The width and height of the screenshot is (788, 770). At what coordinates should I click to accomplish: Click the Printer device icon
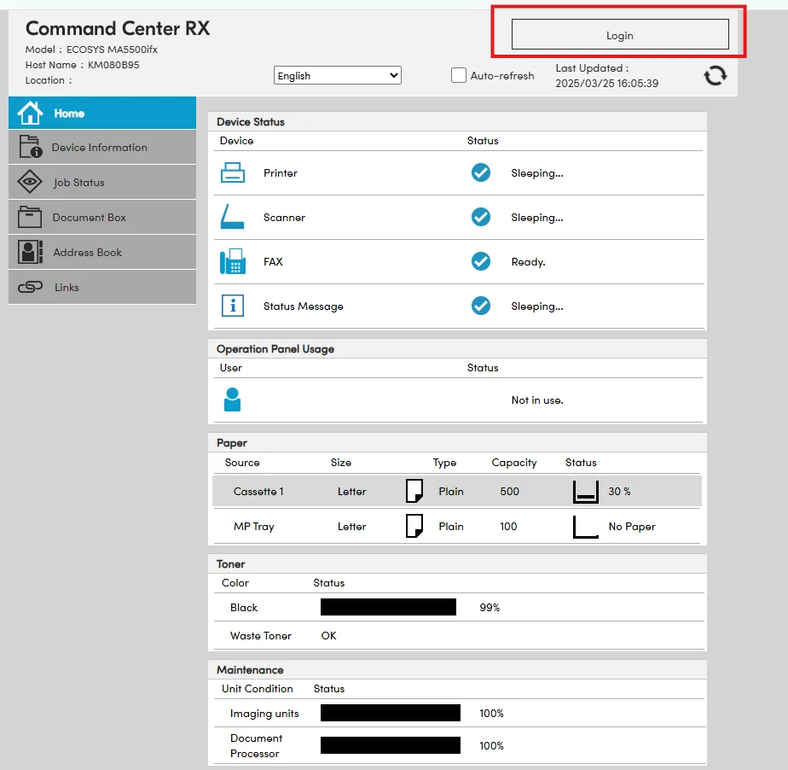pyautogui.click(x=233, y=173)
